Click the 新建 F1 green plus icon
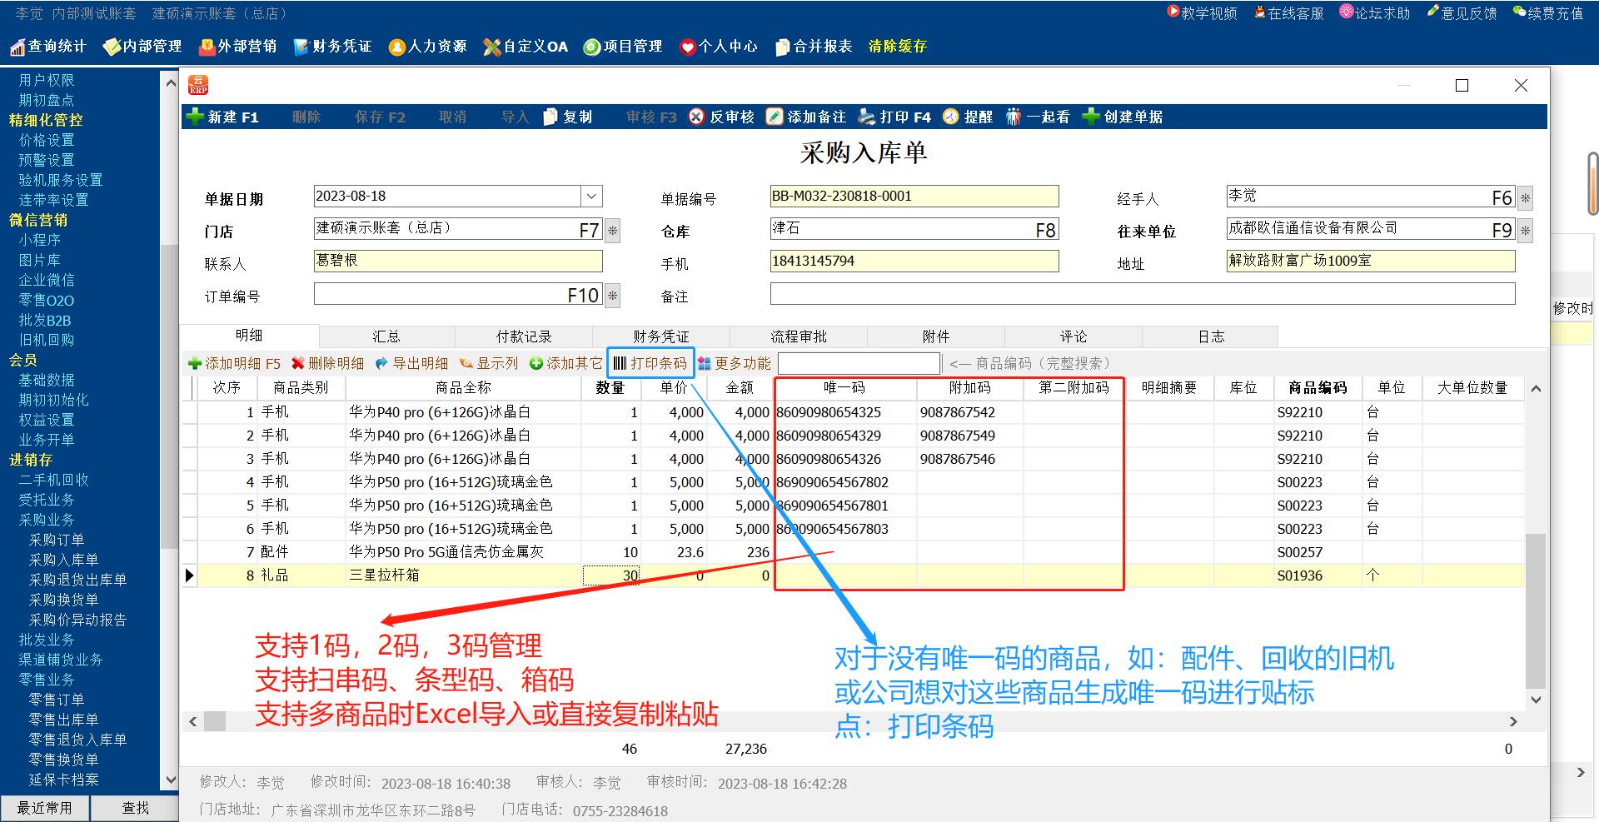This screenshot has width=1599, height=822. 196,117
